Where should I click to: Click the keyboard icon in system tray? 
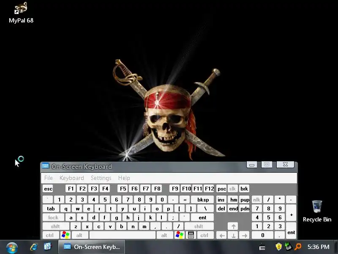(262, 247)
